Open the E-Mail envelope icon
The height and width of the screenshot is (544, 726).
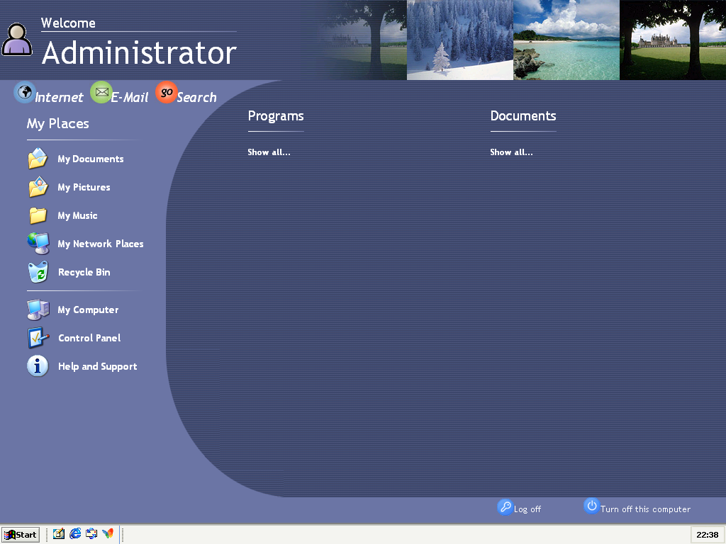pyautogui.click(x=101, y=92)
